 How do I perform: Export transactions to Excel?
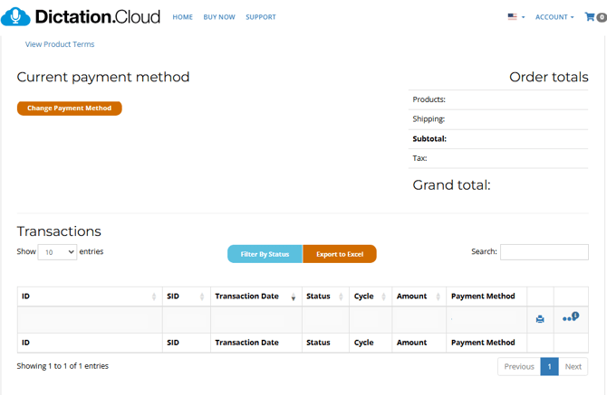pyautogui.click(x=340, y=254)
